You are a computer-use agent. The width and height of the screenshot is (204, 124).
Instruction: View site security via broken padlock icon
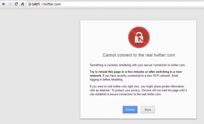click(x=30, y=4)
